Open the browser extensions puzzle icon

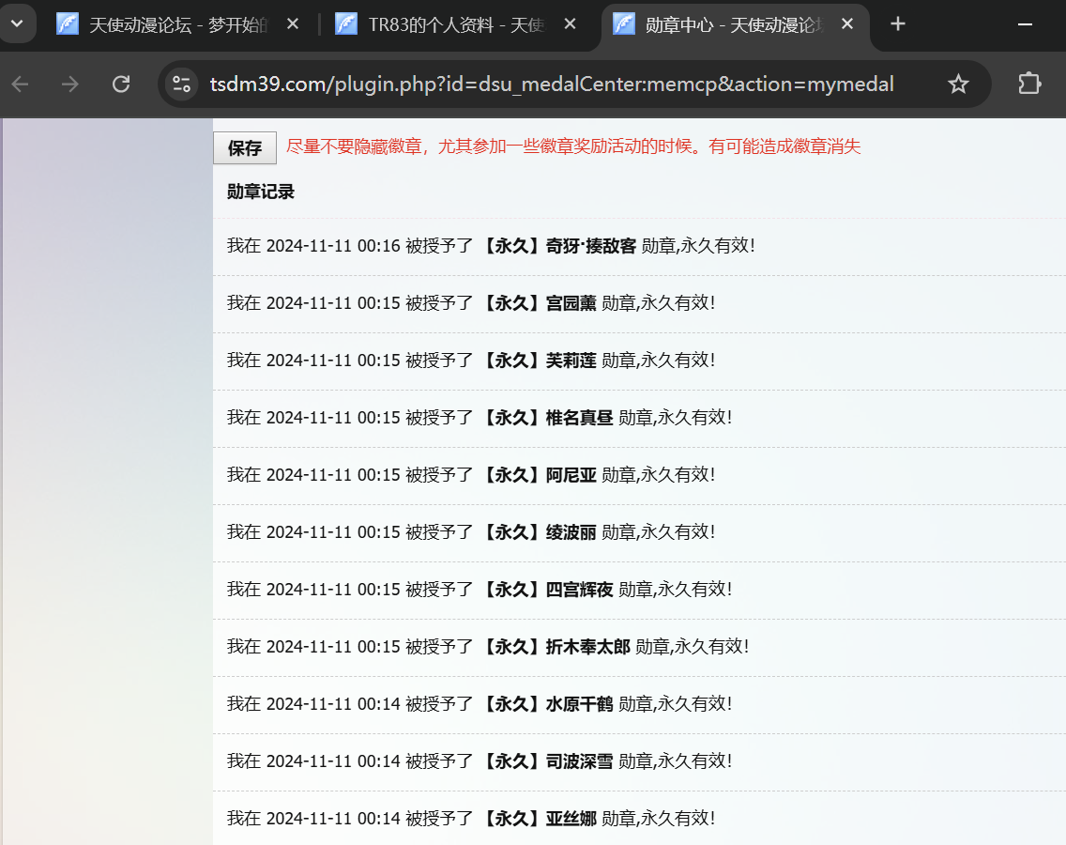click(1029, 84)
